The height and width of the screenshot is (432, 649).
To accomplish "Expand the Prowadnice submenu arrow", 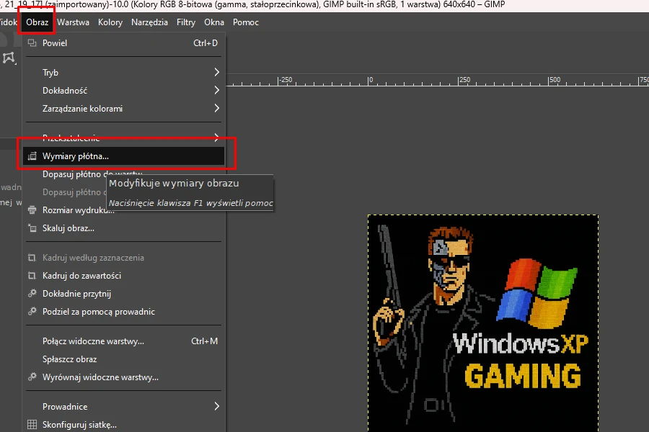I will pos(216,406).
